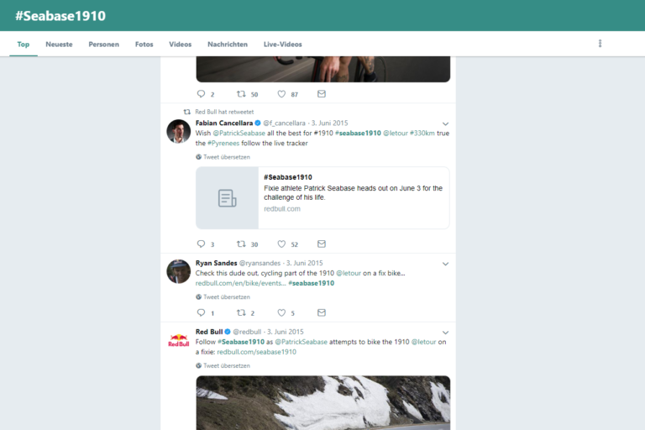Like Ryan Sandes' tweet

pyautogui.click(x=281, y=312)
